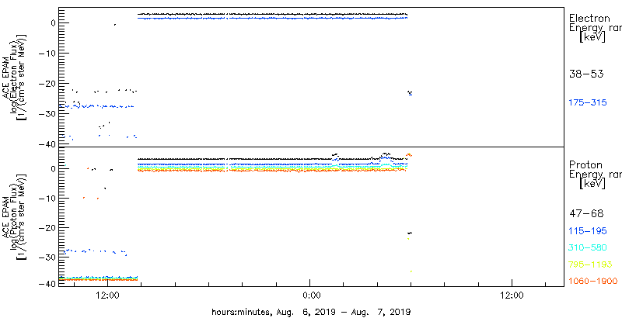Click the Electron legend heading
The image size is (622, 318).
pyautogui.click(x=589, y=18)
